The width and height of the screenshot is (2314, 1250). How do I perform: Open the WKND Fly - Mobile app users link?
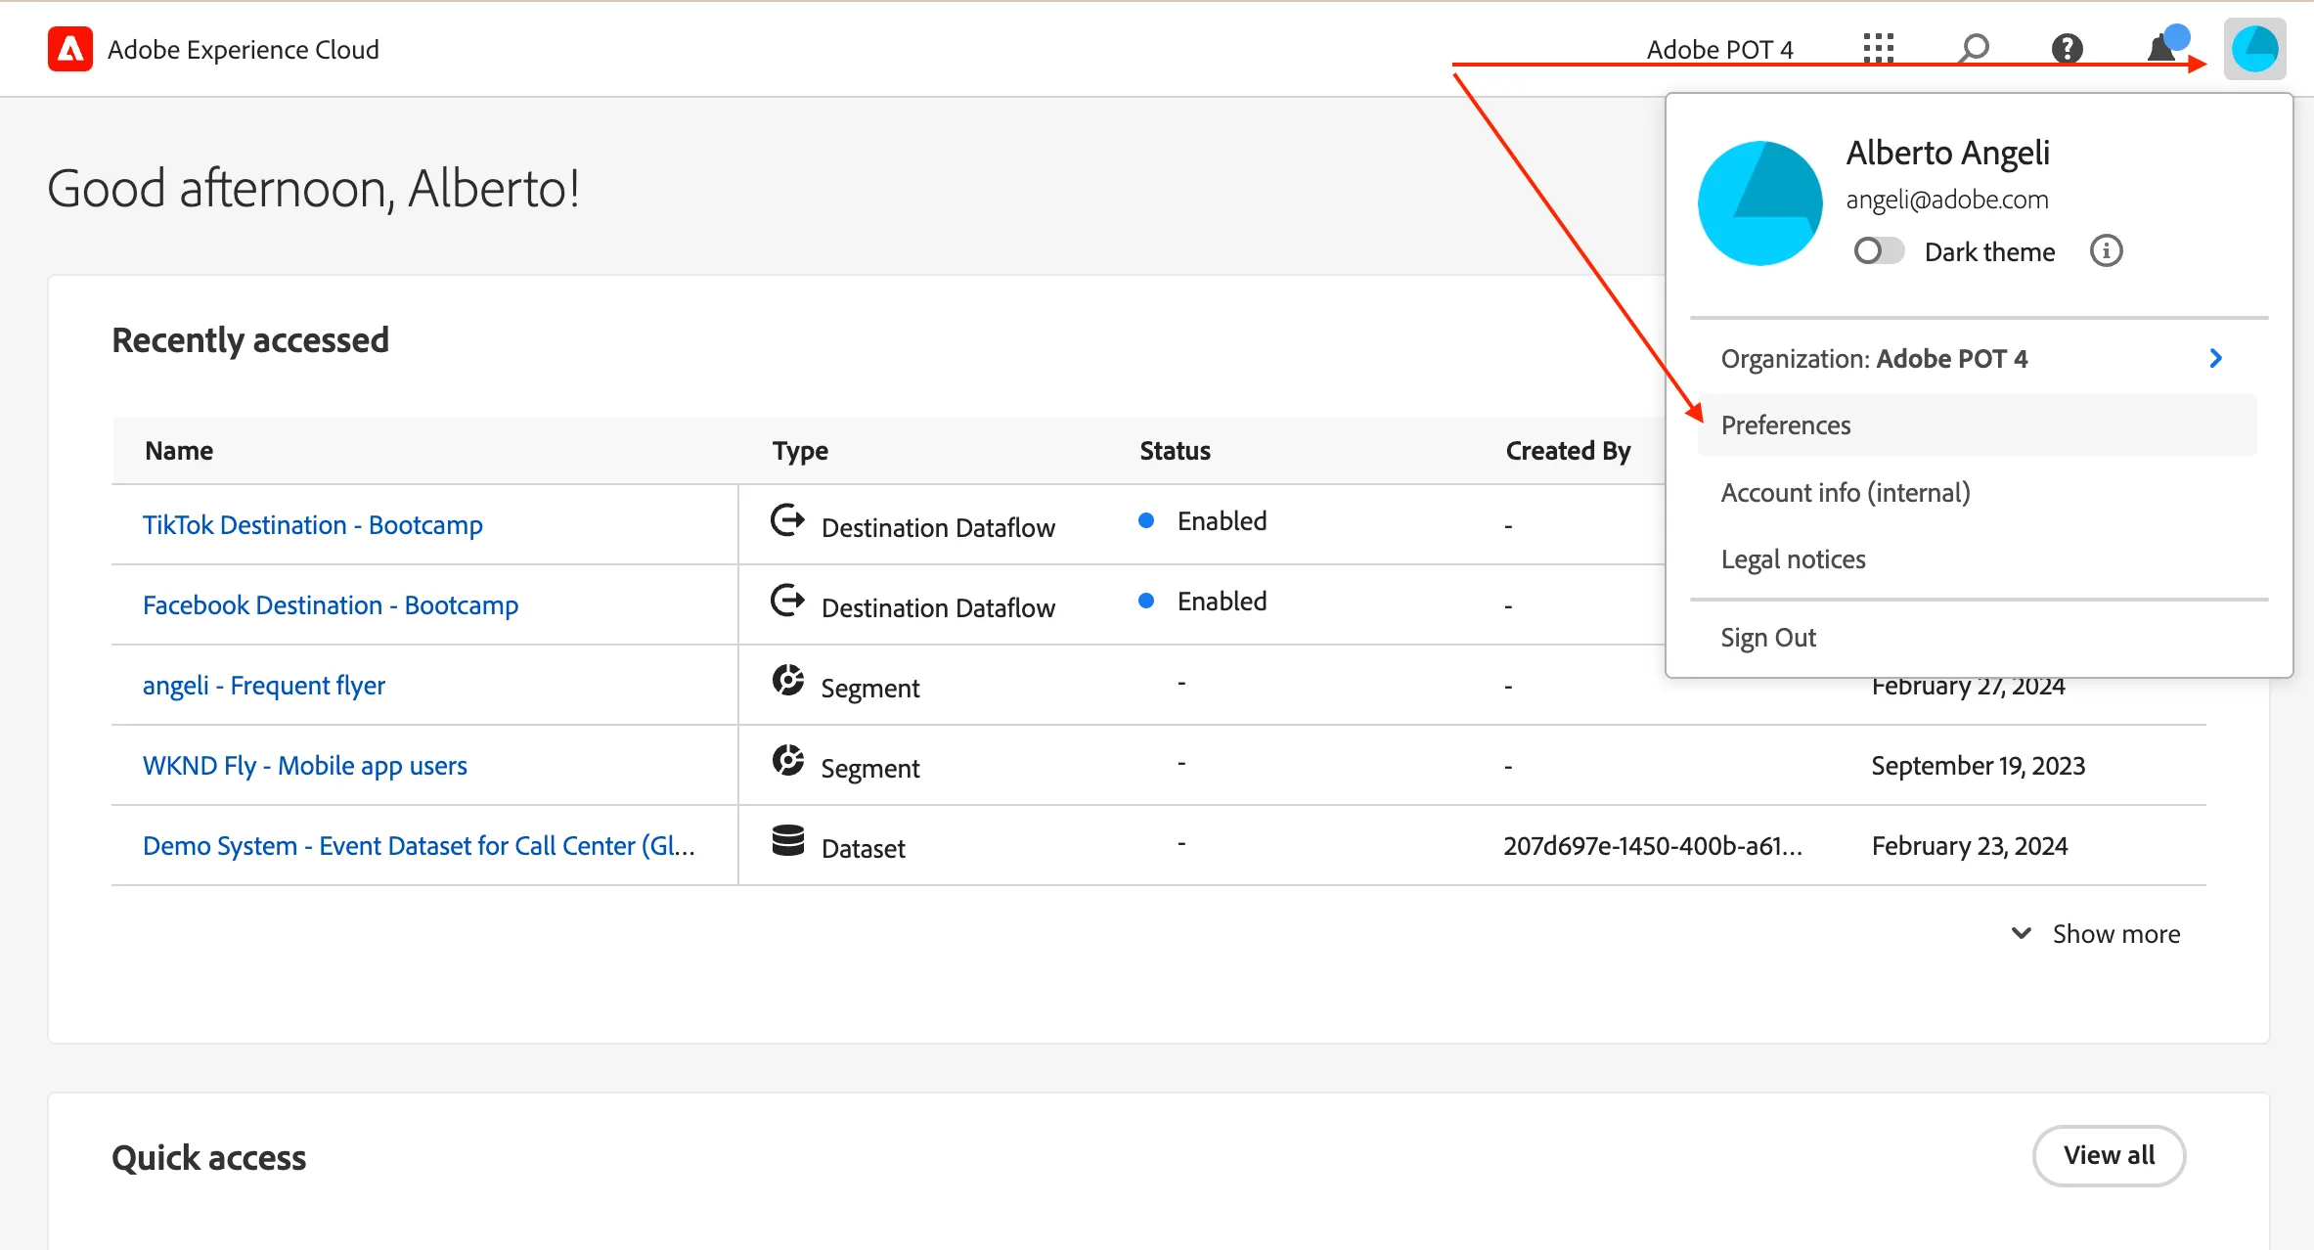pyautogui.click(x=305, y=766)
